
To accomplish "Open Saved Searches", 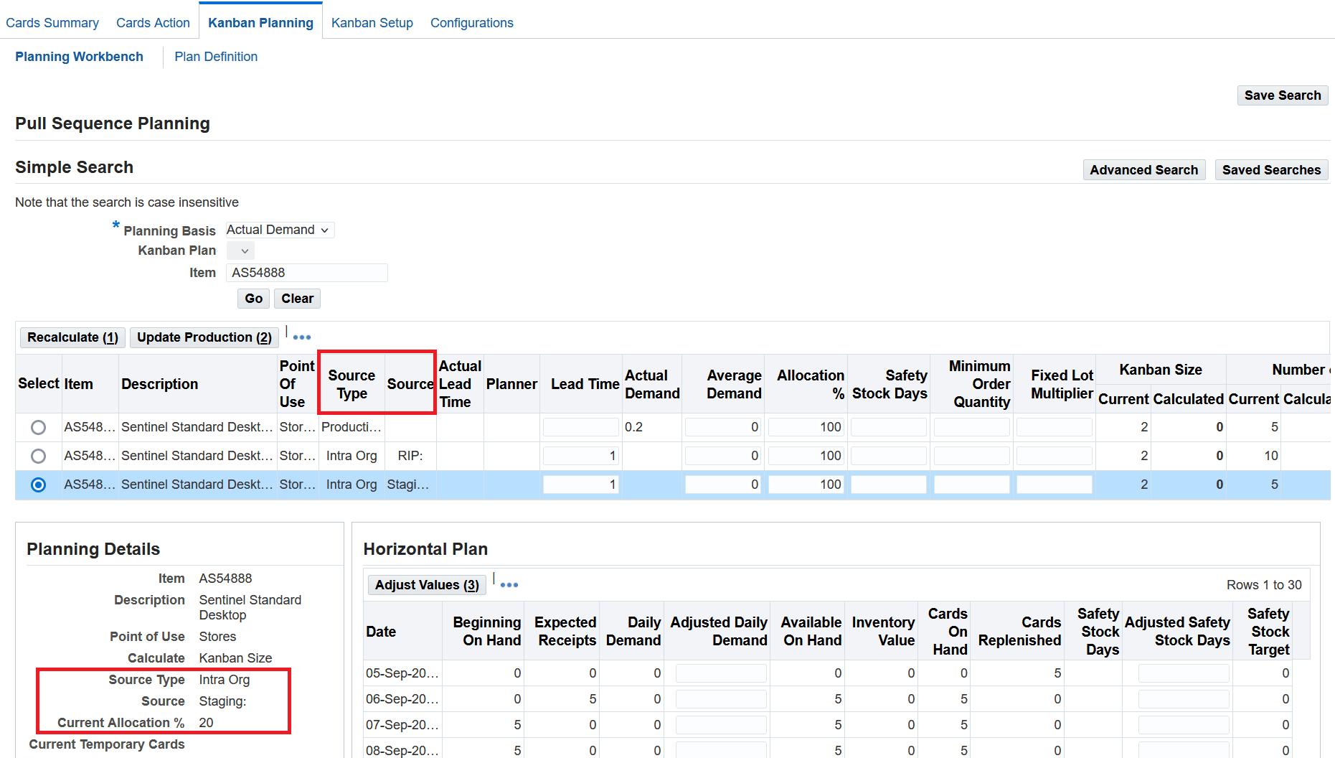I will 1271,170.
